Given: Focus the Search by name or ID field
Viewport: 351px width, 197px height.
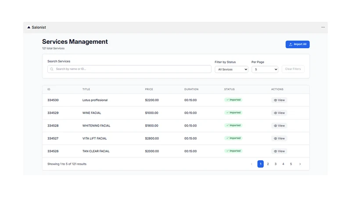Looking at the screenshot, I should tap(129, 69).
